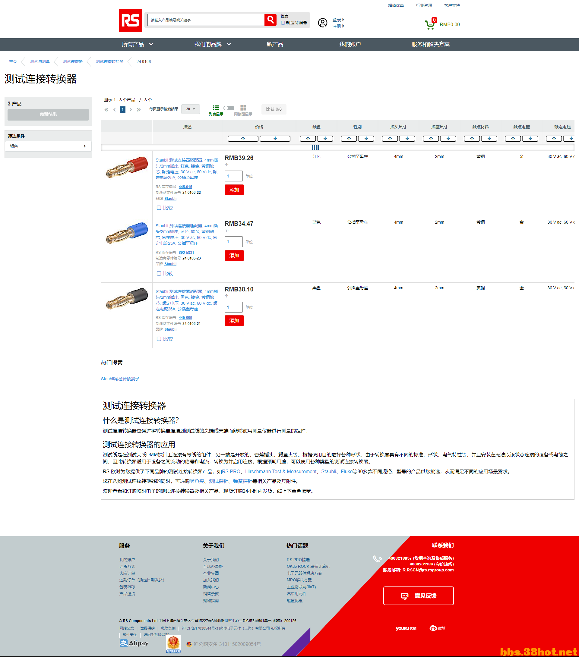Image resolution: width=579 pixels, height=657 pixels.
Task: Grab the horizontal table scroll handle
Action: point(315,148)
